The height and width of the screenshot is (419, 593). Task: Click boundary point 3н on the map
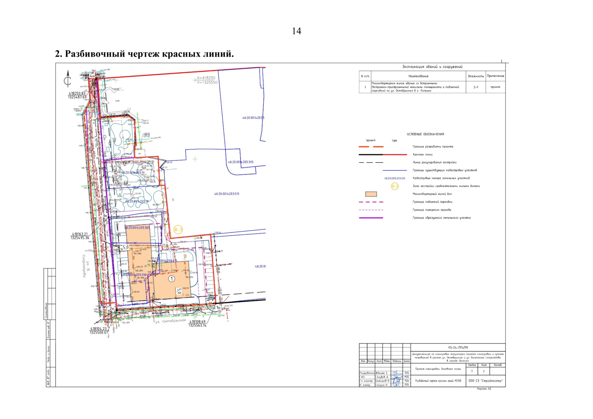point(104,216)
